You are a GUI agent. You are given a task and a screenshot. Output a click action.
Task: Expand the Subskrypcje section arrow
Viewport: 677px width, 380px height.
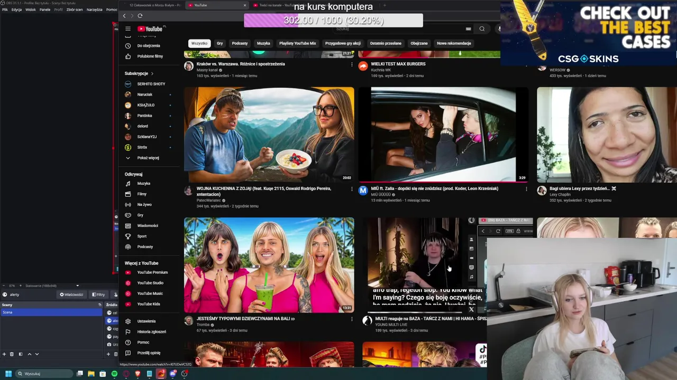(x=152, y=74)
